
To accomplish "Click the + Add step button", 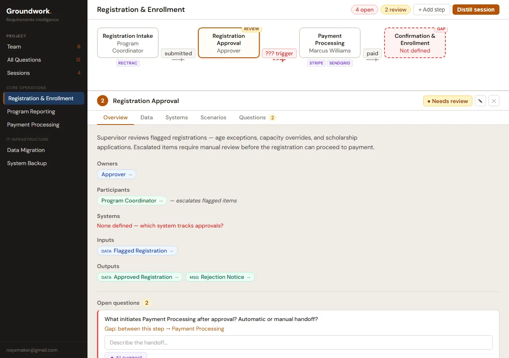I will pyautogui.click(x=431, y=10).
